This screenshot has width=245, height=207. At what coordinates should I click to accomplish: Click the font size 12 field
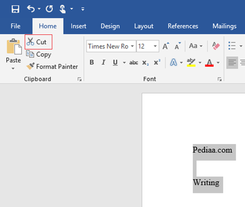tap(144, 47)
